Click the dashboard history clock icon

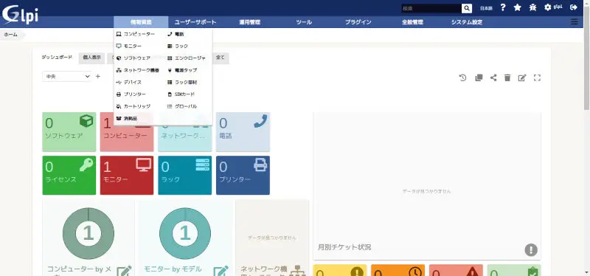(x=463, y=78)
